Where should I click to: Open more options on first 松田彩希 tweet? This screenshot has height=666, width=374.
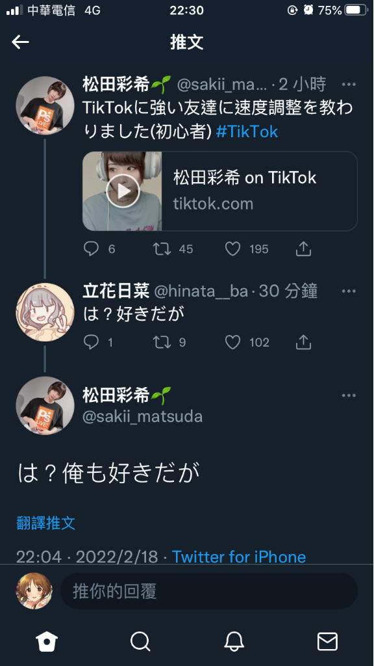[349, 85]
